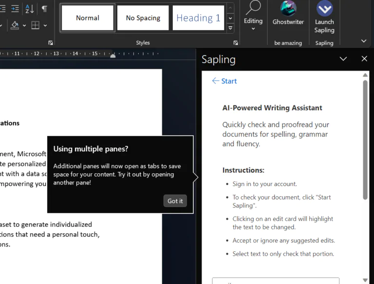
Task: Open ribbon display options chevron
Action: [364, 41]
